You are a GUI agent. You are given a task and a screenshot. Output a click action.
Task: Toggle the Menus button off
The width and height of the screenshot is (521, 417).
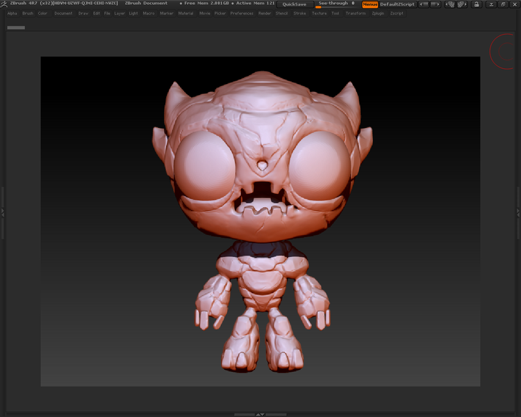point(370,4)
